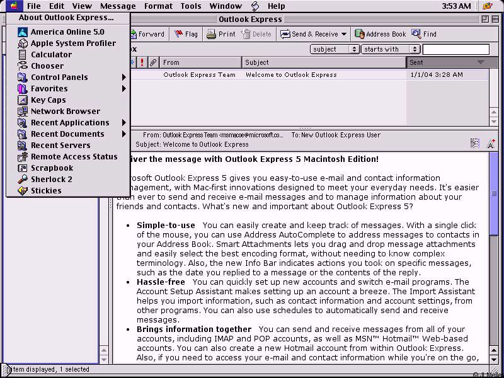Click message list scroll down arrow

494,121
